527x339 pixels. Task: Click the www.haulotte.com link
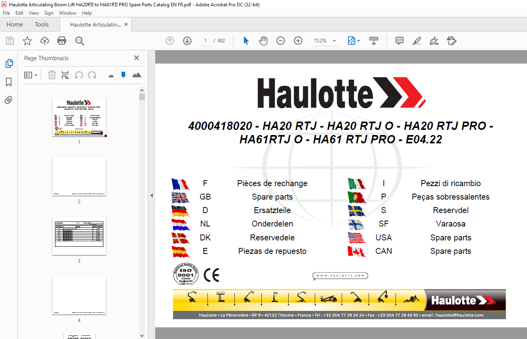(341, 276)
